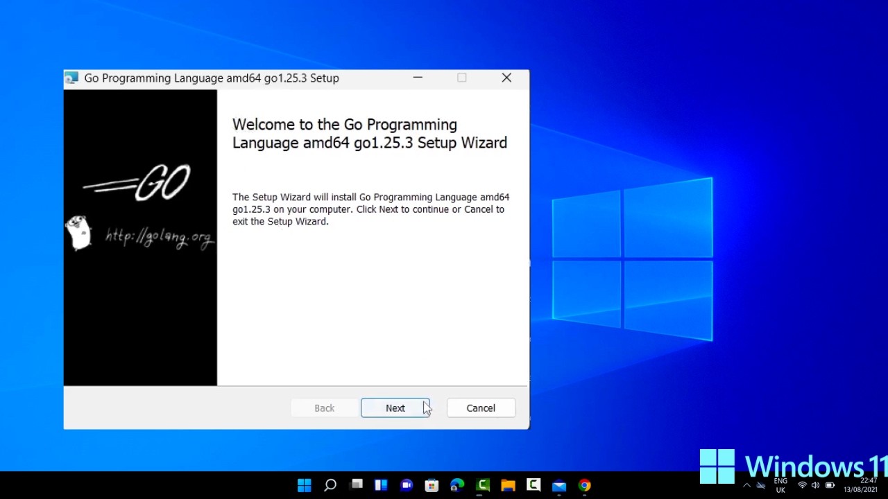Click the installer icon in the title bar
This screenshot has width=888, height=499.
point(71,78)
